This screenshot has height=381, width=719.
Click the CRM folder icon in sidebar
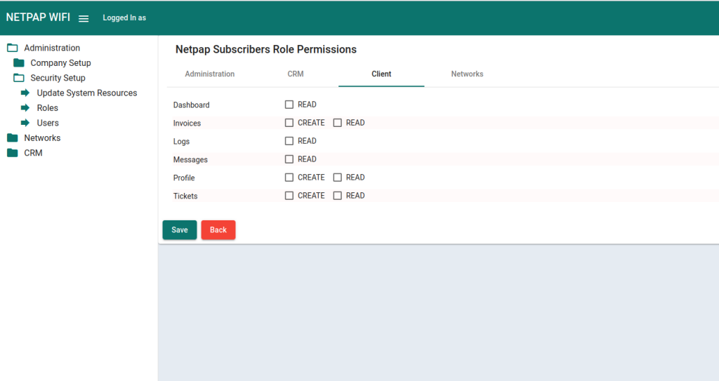coord(13,153)
